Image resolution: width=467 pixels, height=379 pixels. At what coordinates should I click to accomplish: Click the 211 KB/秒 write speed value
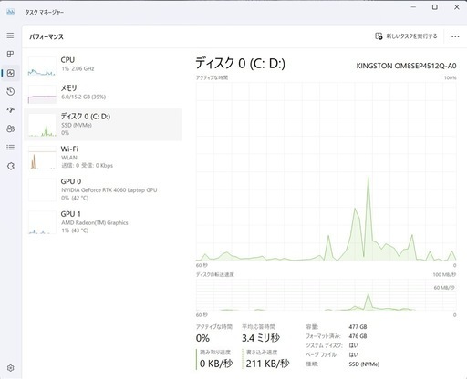tap(267, 364)
